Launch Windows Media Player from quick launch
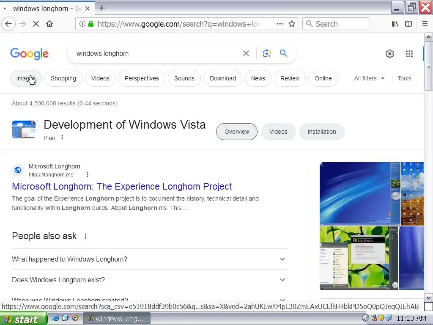 [x=75, y=318]
